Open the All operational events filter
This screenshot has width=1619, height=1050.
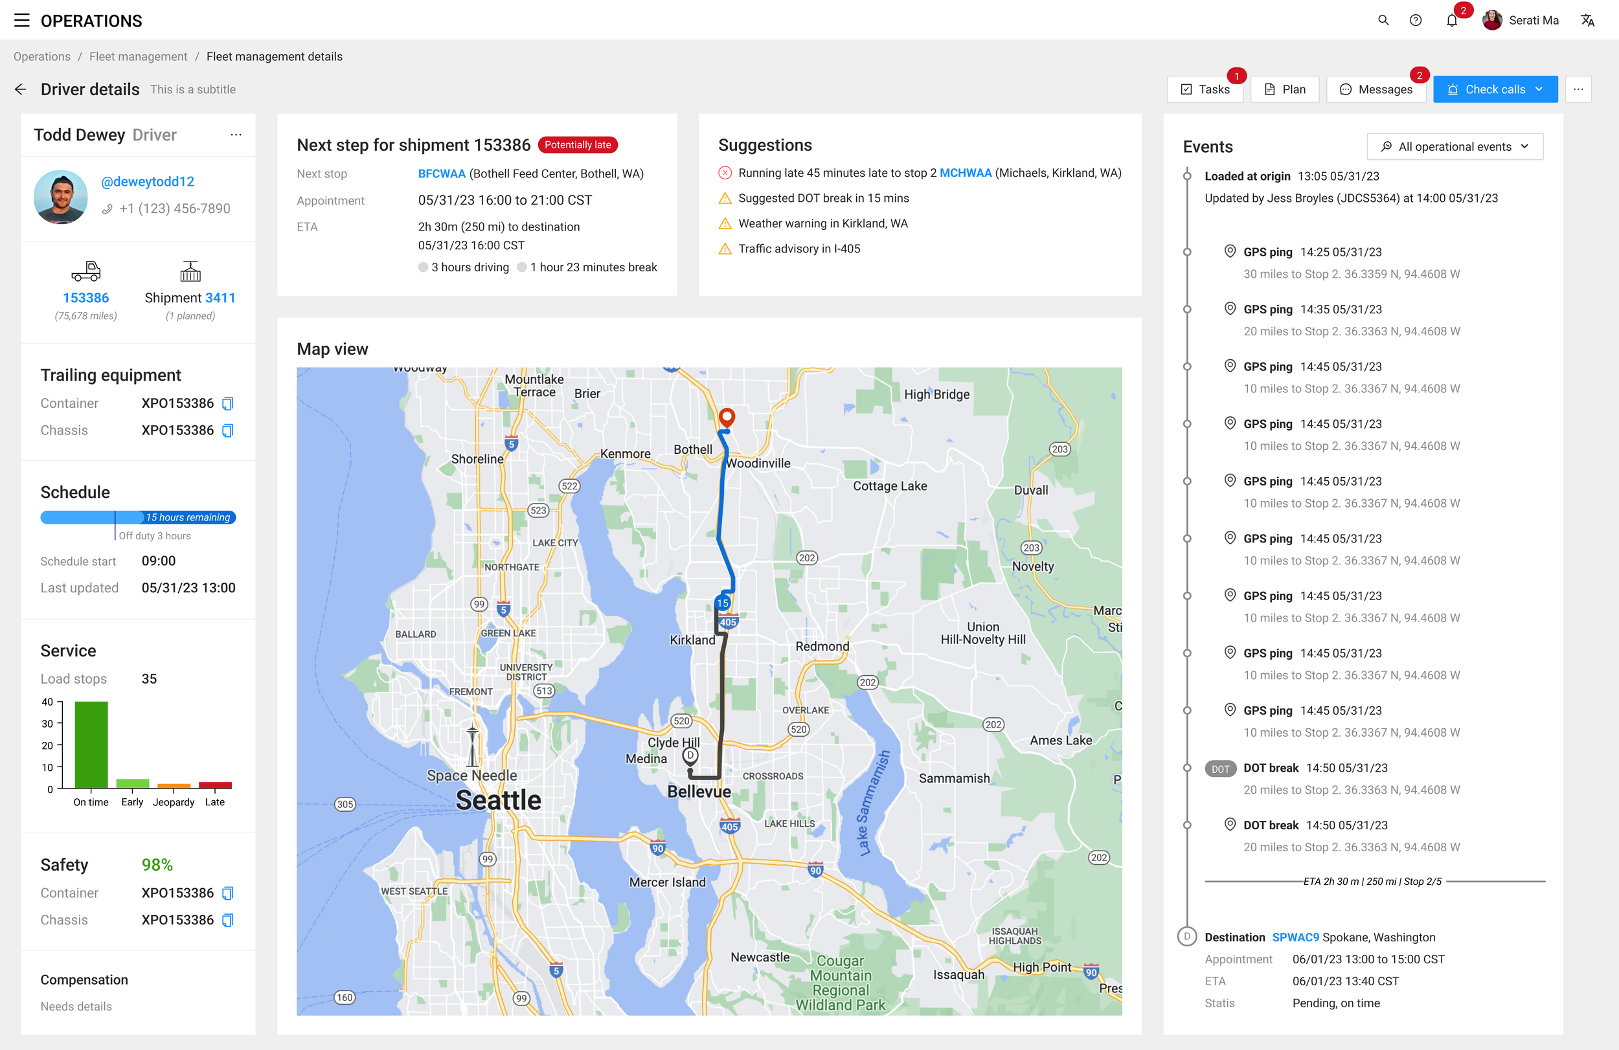click(x=1455, y=146)
